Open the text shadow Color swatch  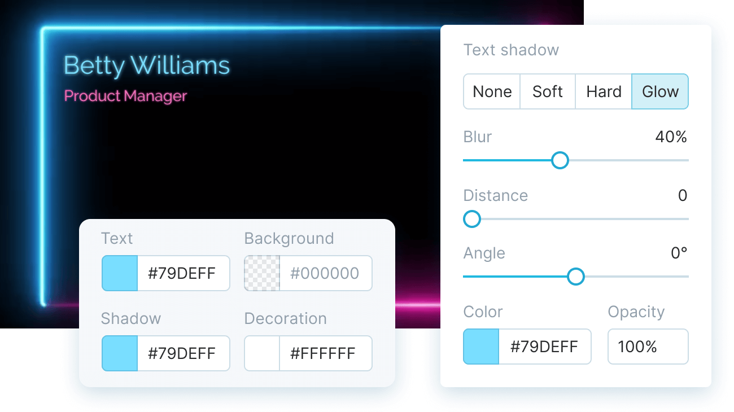pyautogui.click(x=481, y=347)
